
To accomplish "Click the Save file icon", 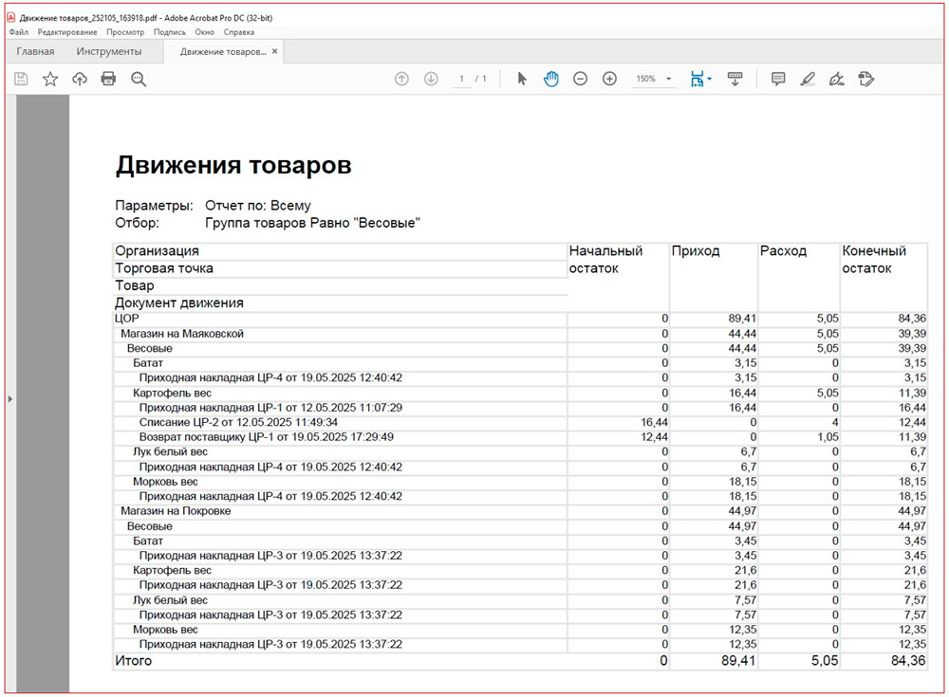I will coord(21,79).
